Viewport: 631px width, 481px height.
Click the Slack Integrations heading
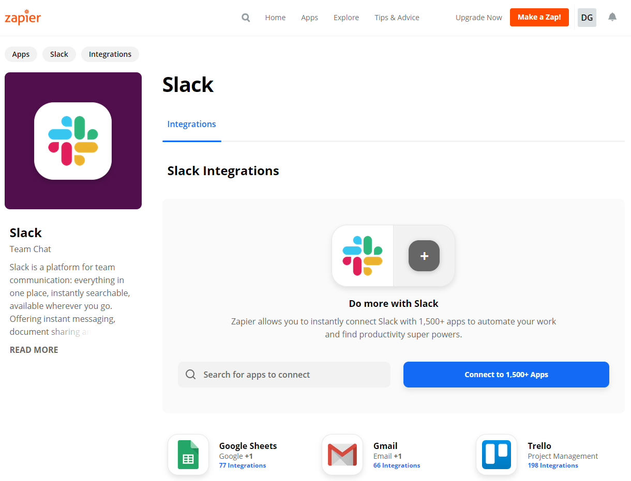(223, 171)
